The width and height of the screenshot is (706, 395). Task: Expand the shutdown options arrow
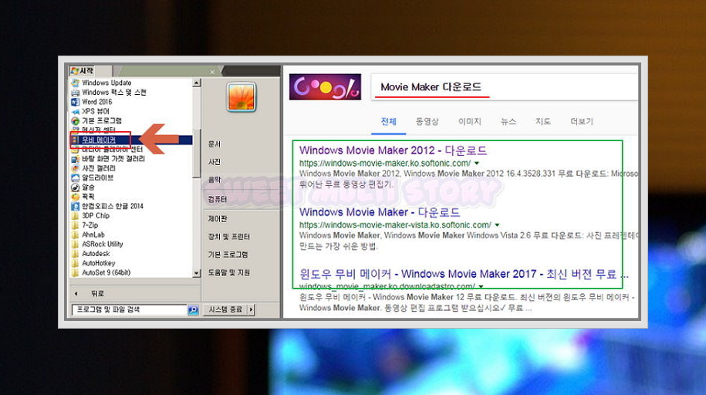[252, 309]
